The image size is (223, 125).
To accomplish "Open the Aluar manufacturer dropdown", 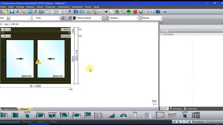I will 16,18.
